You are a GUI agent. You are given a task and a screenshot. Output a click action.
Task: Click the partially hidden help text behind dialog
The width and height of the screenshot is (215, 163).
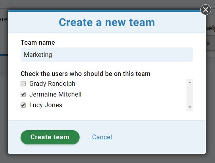(210, 28)
